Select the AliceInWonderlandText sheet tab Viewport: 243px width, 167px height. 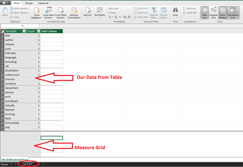click(x=14, y=160)
